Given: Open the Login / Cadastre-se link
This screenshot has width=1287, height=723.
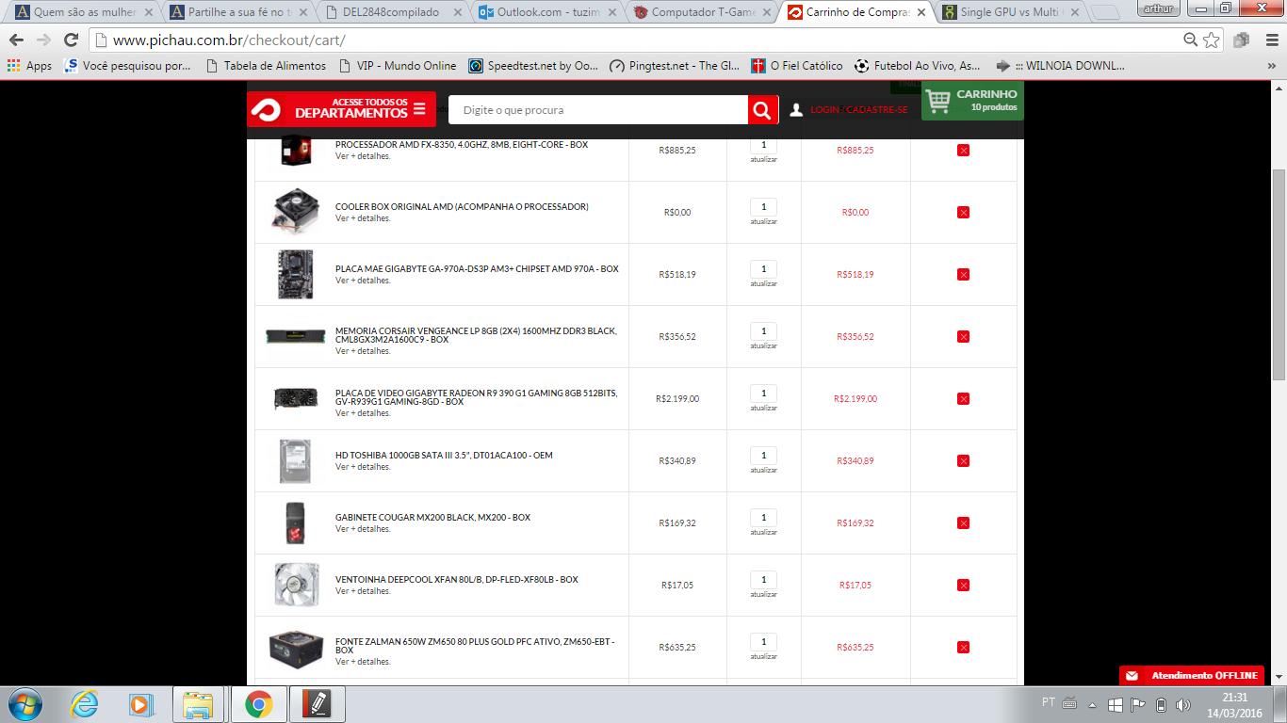Looking at the screenshot, I should point(858,110).
